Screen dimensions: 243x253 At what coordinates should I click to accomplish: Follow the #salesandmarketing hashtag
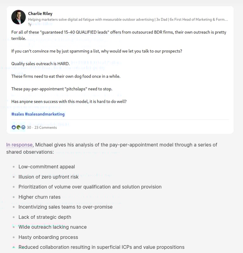tap(45, 114)
